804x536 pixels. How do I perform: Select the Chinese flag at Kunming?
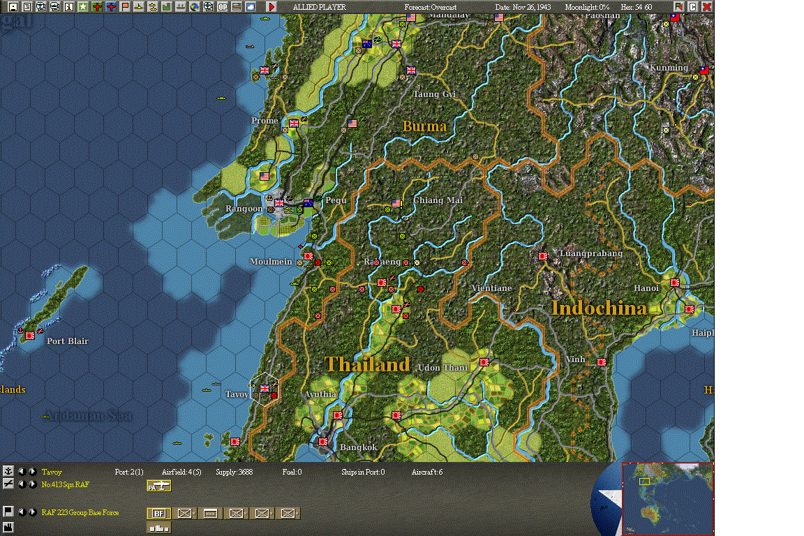[704, 70]
